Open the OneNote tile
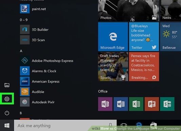The height and width of the screenshot is (131, 181). point(105,104)
